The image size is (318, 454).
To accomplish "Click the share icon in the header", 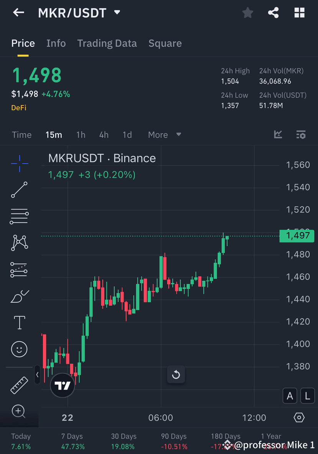I will click(273, 13).
